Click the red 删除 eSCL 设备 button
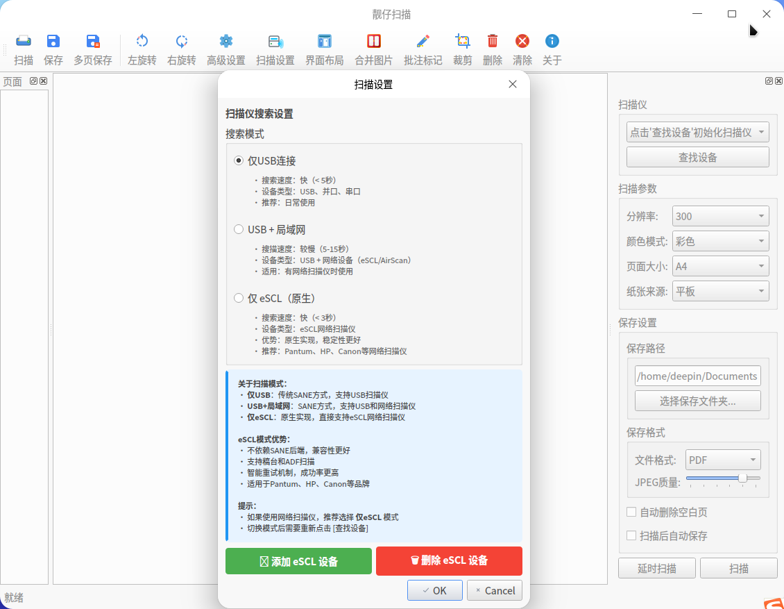Screen dimensions: 784x609 [449, 561]
